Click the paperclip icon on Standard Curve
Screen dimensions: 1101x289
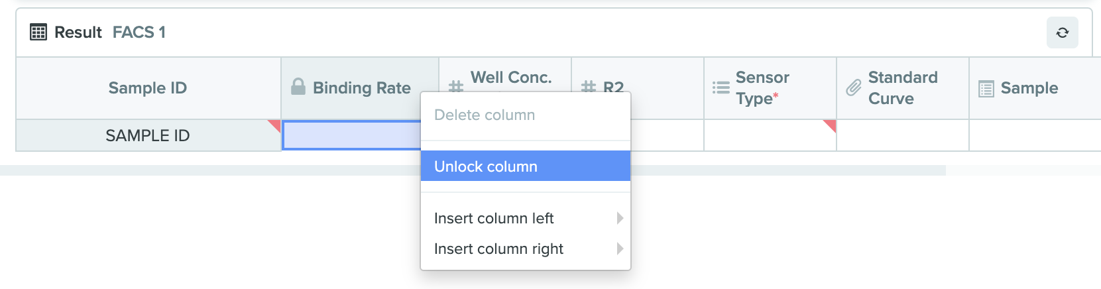(x=853, y=87)
